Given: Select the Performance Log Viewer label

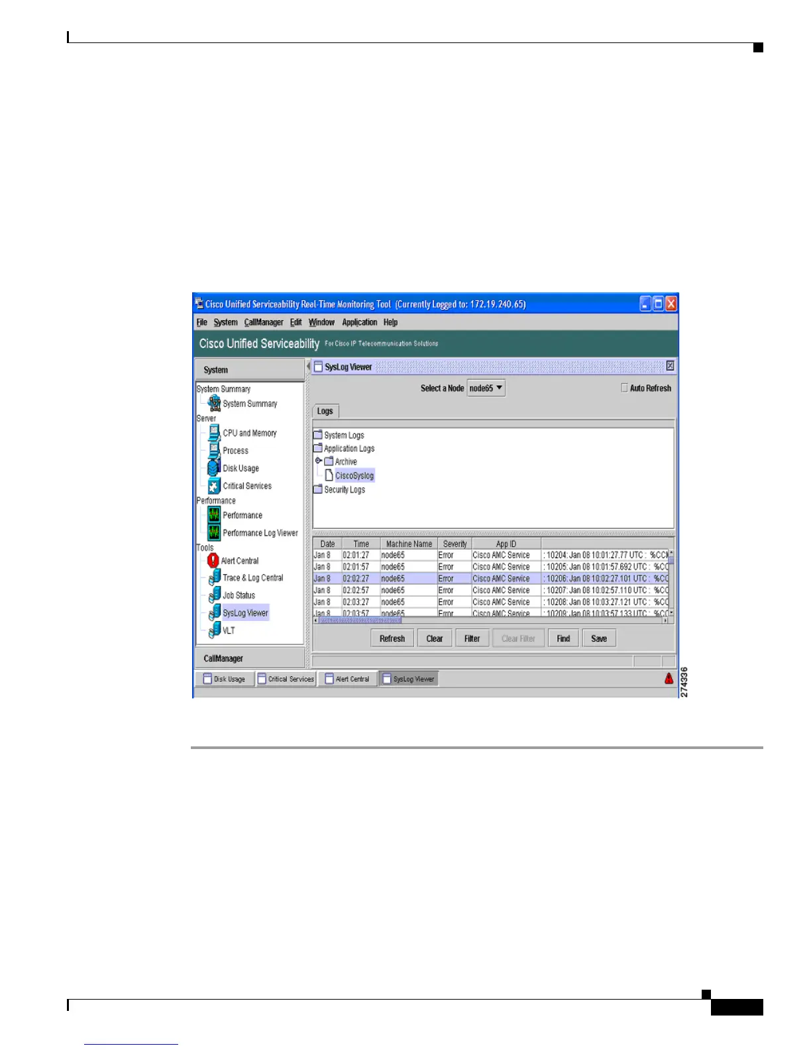Looking at the screenshot, I should tap(260, 532).
